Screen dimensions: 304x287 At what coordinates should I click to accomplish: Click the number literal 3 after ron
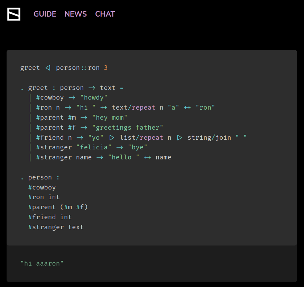106,67
